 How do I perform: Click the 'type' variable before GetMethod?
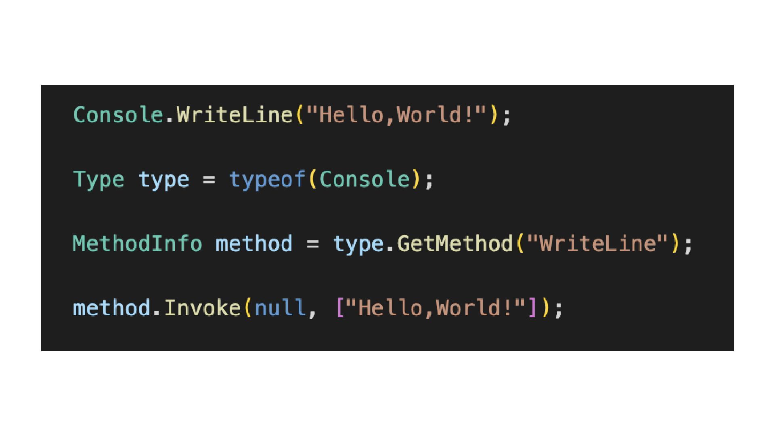click(x=358, y=244)
